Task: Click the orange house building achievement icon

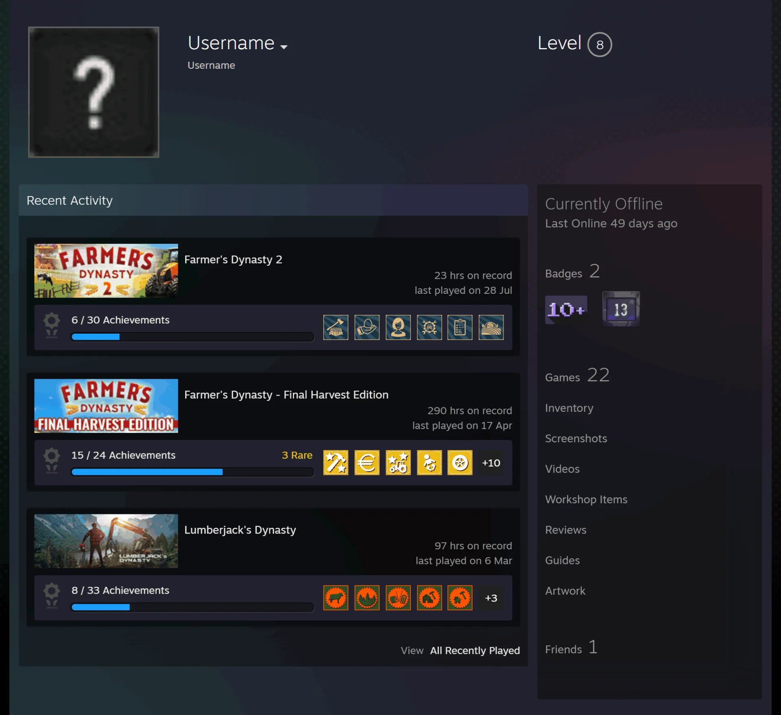Action: (x=429, y=598)
